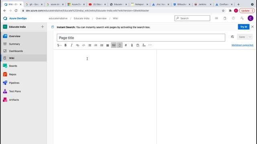The height and width of the screenshot is (144, 257).
Task: Click the Try it! button
Action: pyautogui.click(x=244, y=27)
